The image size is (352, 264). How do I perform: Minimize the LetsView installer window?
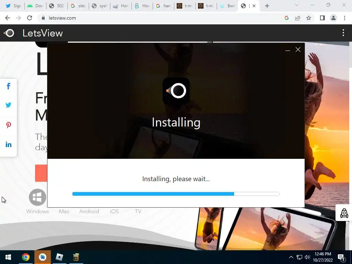click(x=288, y=50)
